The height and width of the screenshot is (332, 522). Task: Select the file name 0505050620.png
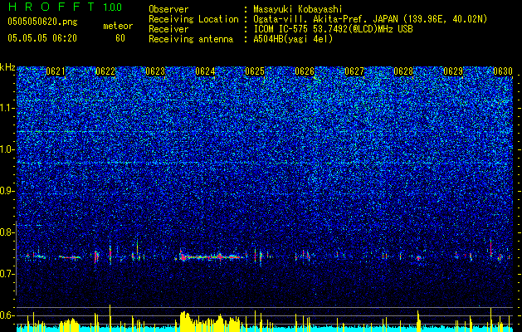tap(42, 22)
